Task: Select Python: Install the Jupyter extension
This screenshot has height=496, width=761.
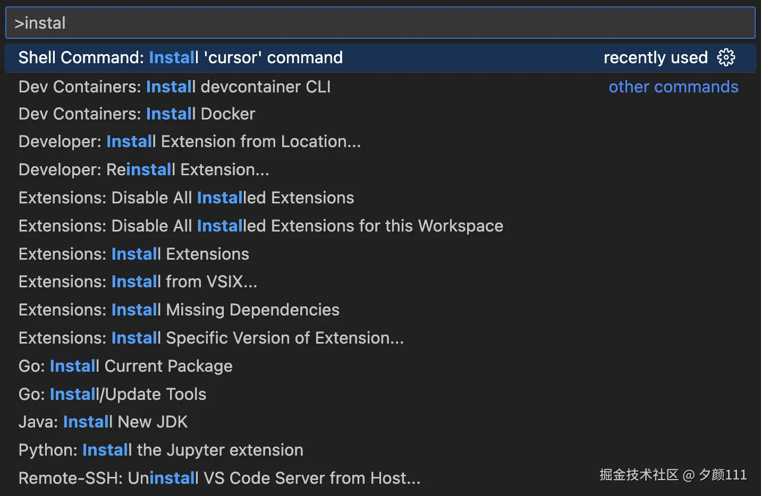Action: tap(160, 450)
